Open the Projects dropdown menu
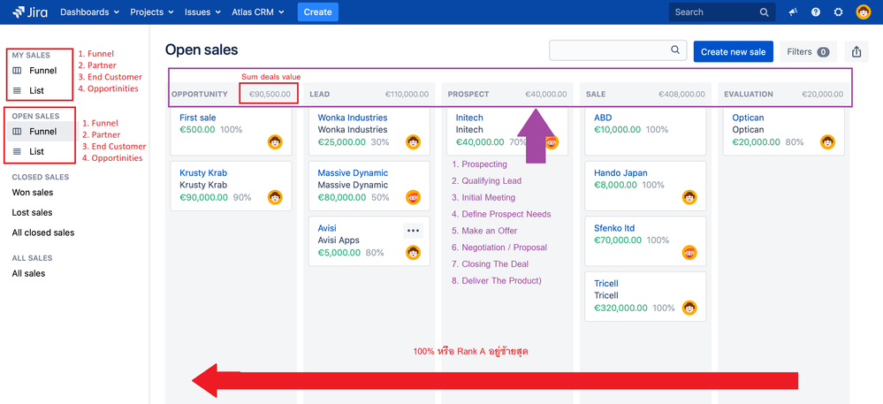This screenshot has height=404, width=883. pos(152,11)
